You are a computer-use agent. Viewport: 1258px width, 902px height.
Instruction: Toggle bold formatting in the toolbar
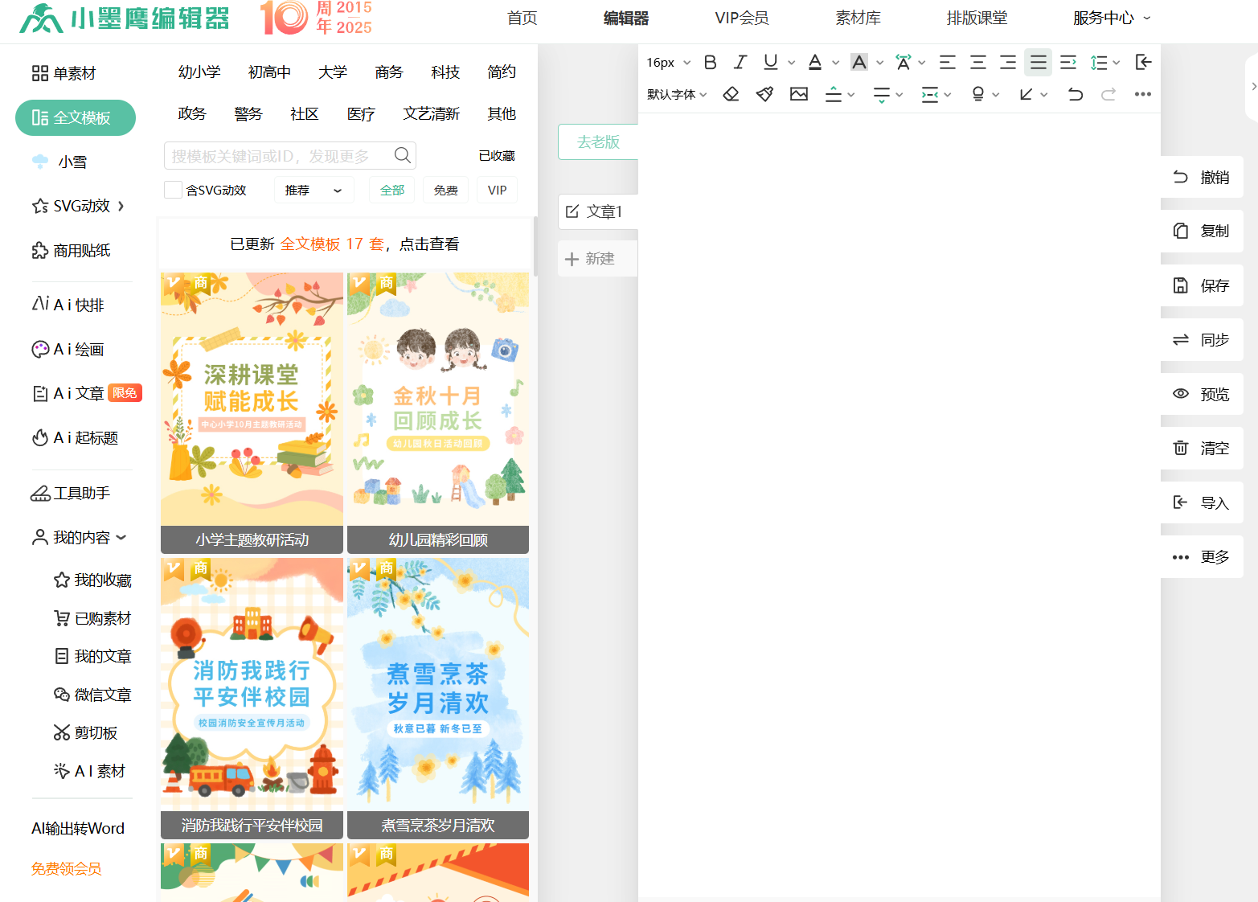(710, 63)
